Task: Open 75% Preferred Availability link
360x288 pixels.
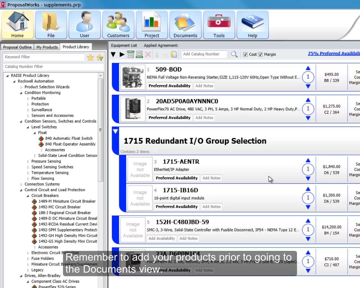Action: tap(334, 53)
